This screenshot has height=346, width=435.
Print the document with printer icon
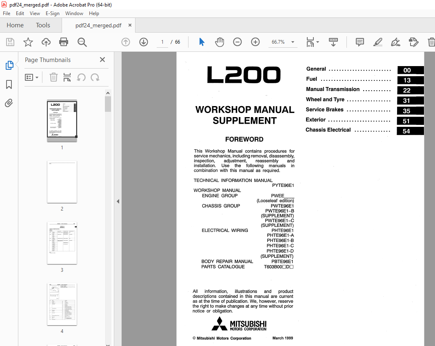[64, 42]
